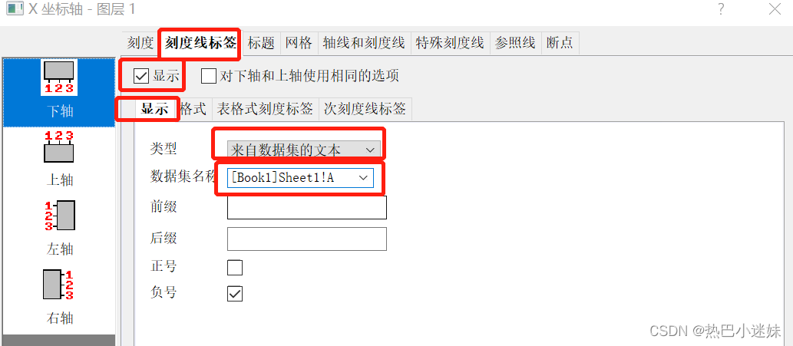
Task: Expand the 数据集名称 combo box
Action: 300,178
